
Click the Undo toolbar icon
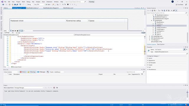pos(20,5)
